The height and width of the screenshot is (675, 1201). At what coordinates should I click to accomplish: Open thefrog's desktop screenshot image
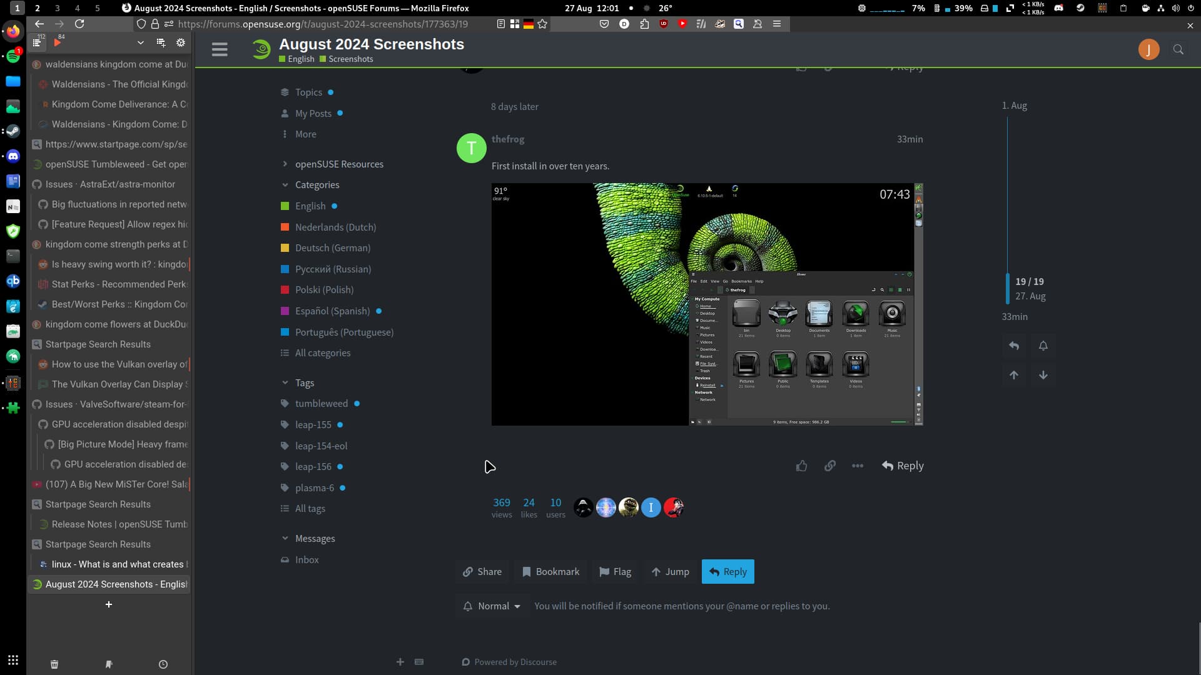(x=707, y=304)
